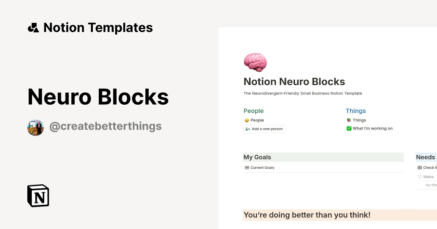
Task: Click the My Goals section header
Action: [x=257, y=157]
